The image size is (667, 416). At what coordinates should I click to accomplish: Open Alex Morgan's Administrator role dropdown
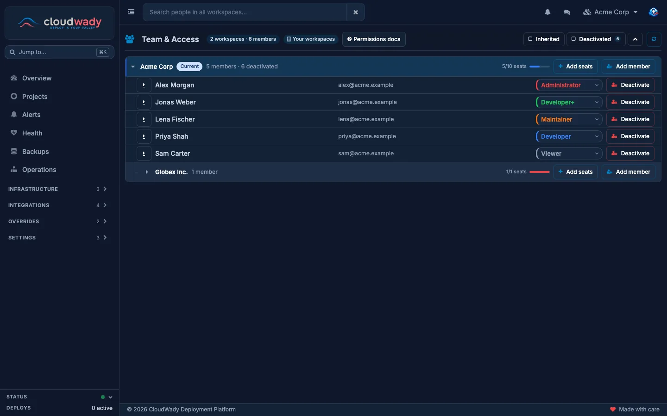569,85
